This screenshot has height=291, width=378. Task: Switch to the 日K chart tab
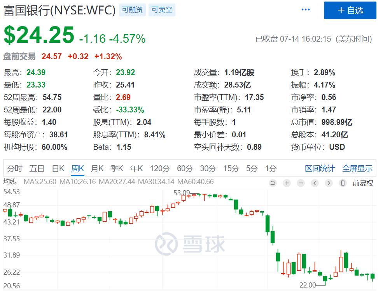click(x=58, y=168)
